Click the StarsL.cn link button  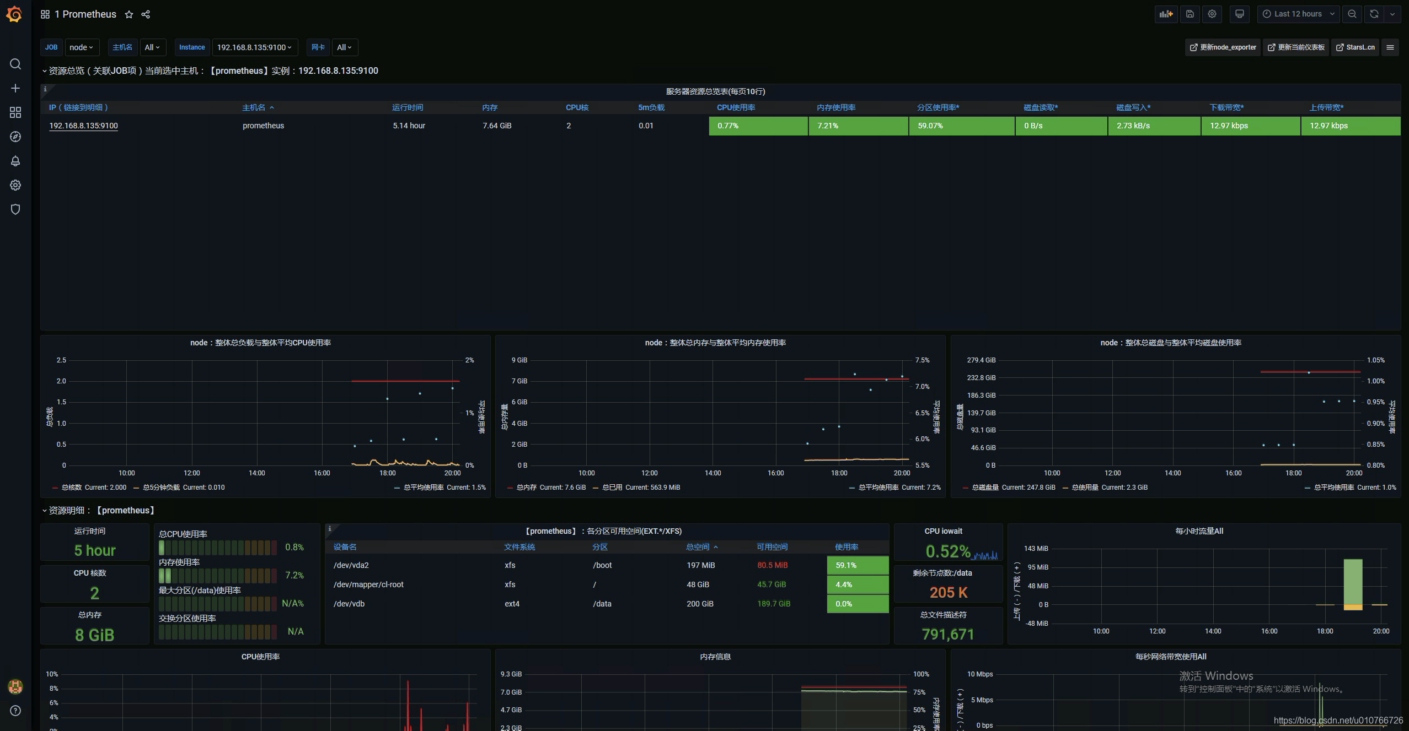[1355, 47]
